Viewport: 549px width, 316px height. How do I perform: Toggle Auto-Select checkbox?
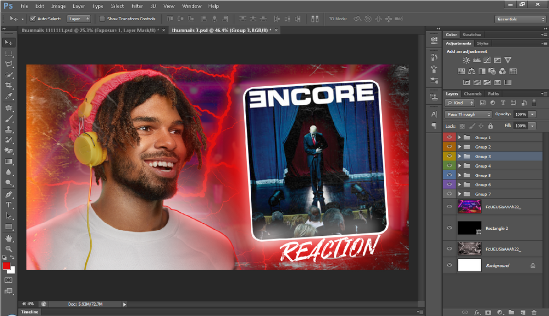[33, 19]
